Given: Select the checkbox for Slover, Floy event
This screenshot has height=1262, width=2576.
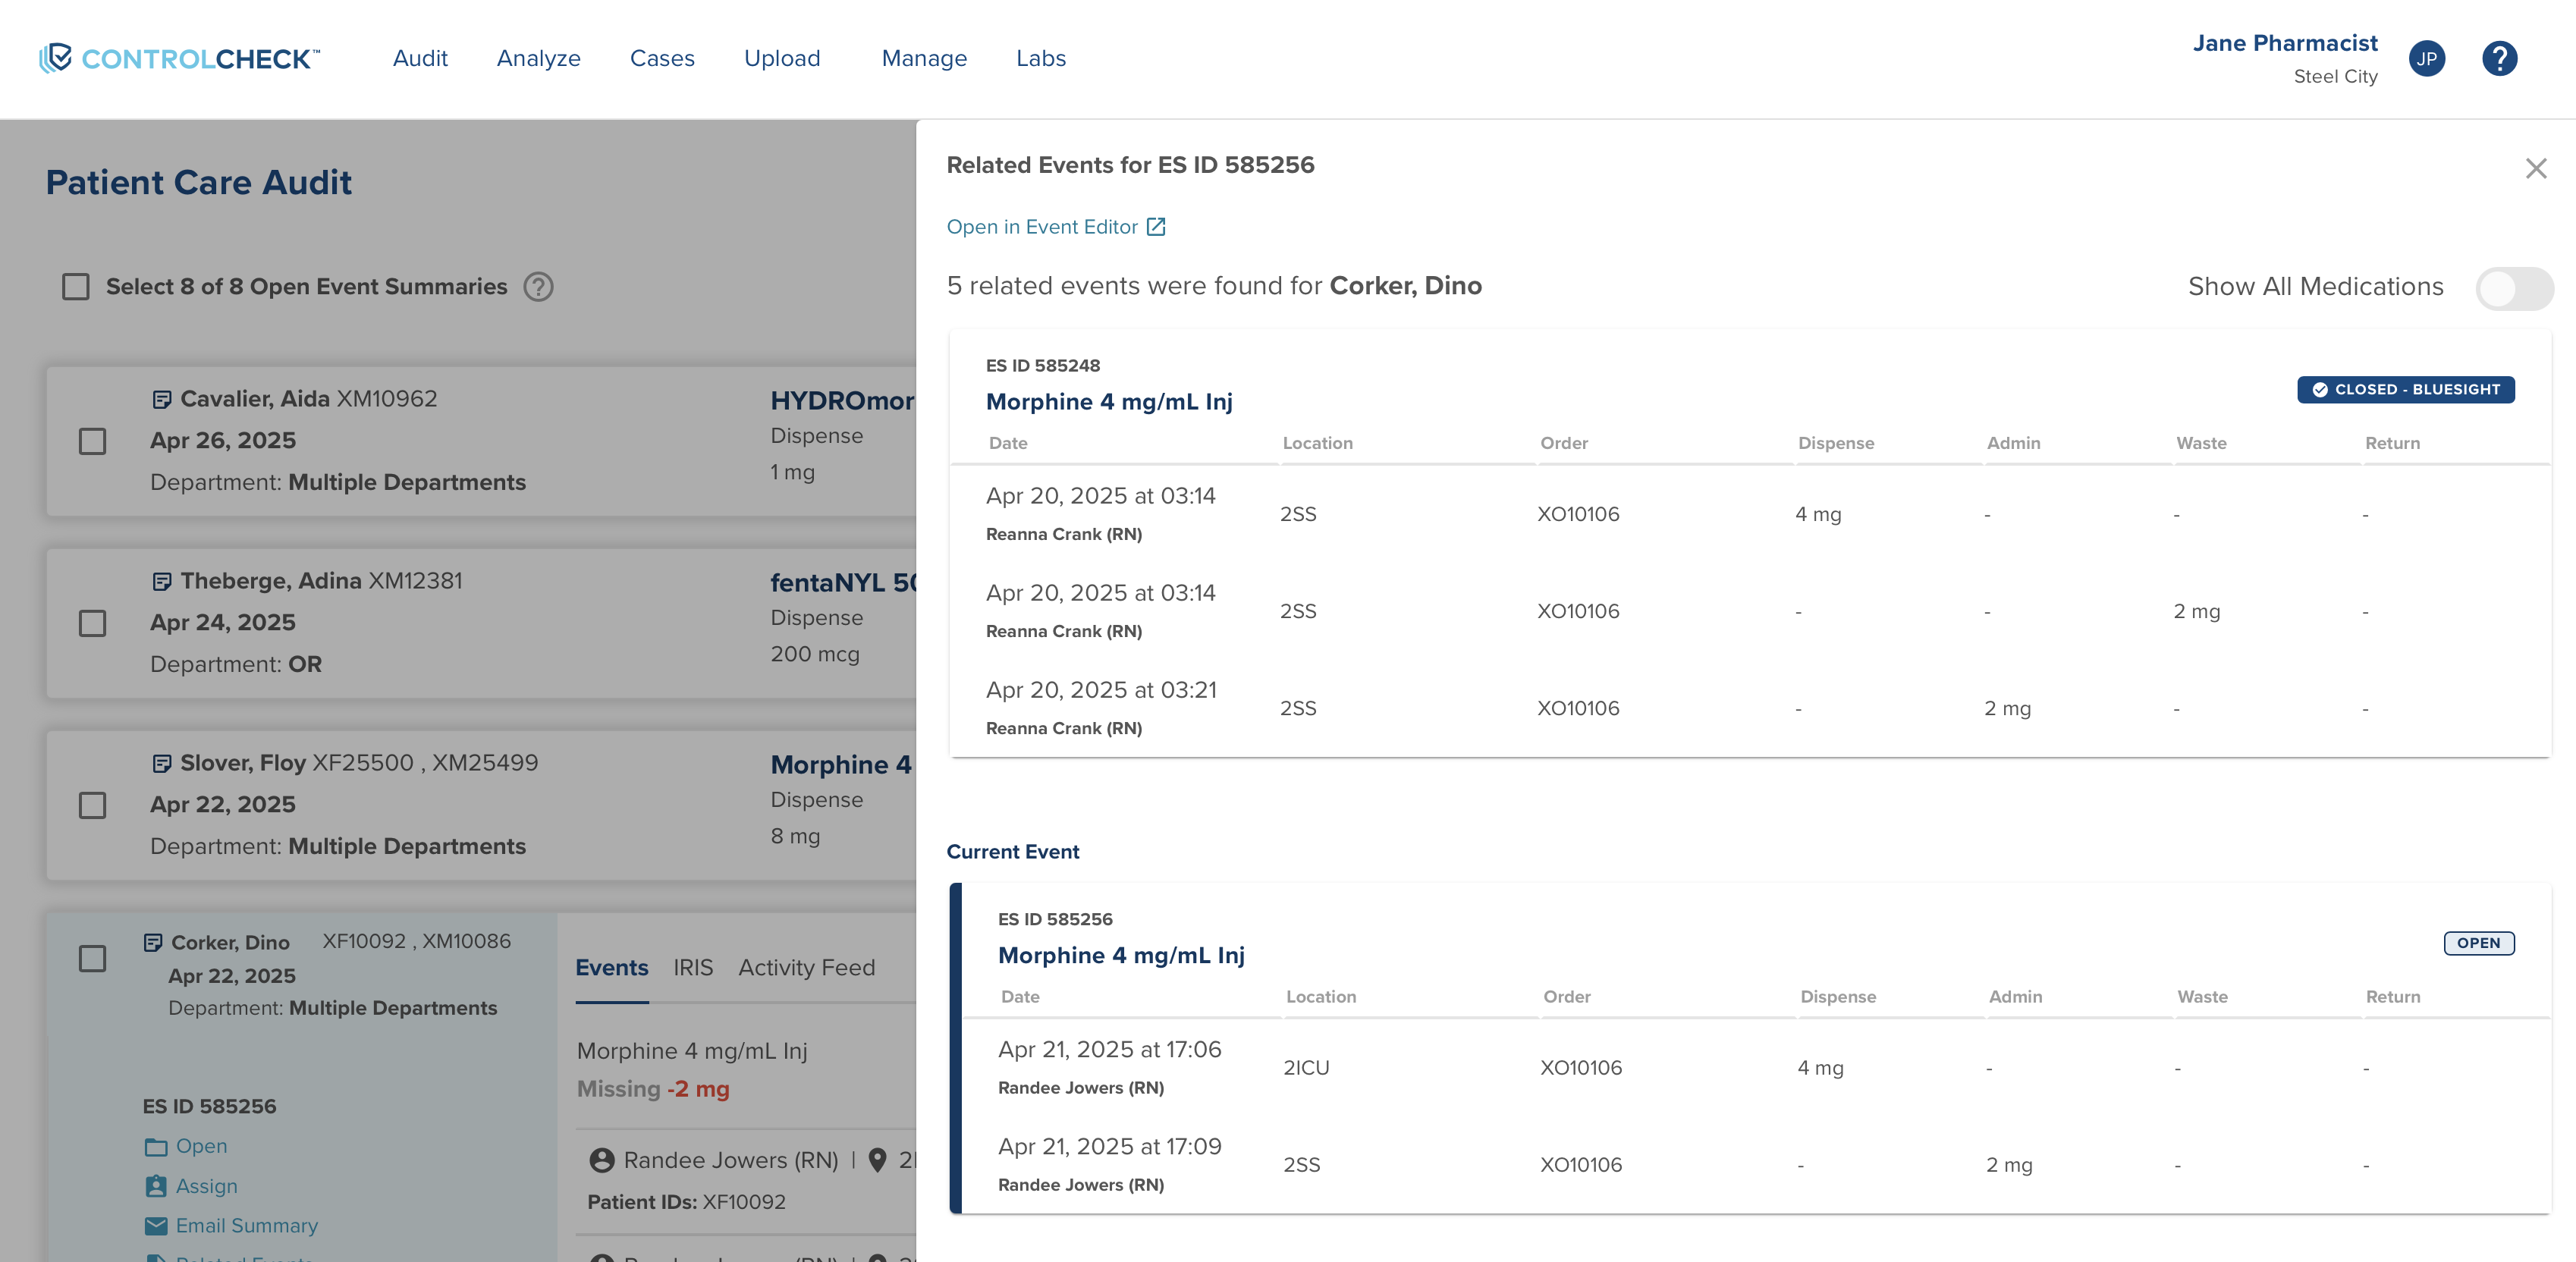Looking at the screenshot, I should (92, 805).
